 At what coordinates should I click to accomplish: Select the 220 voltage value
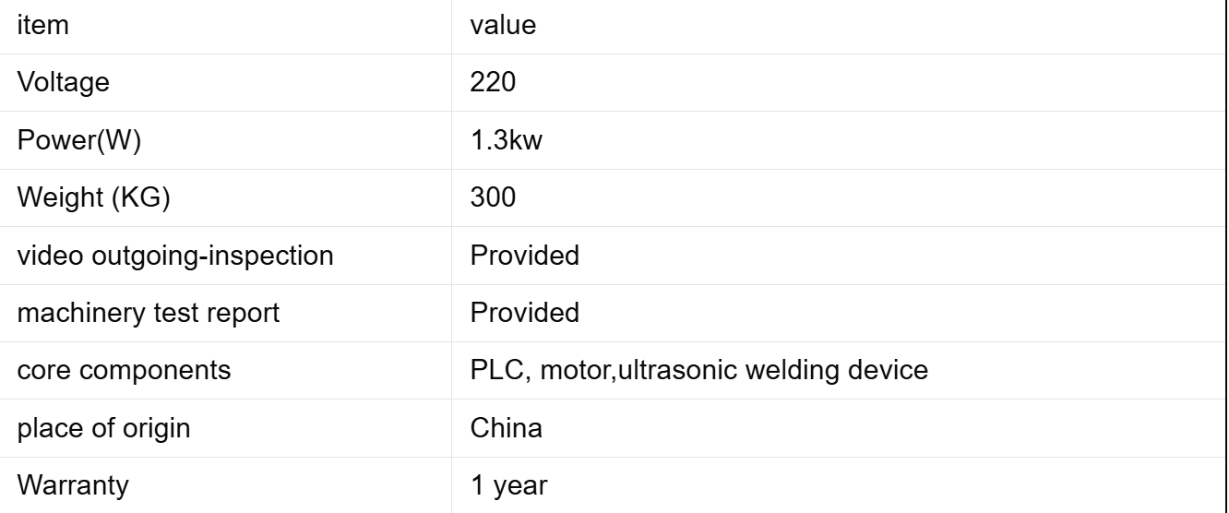click(493, 83)
